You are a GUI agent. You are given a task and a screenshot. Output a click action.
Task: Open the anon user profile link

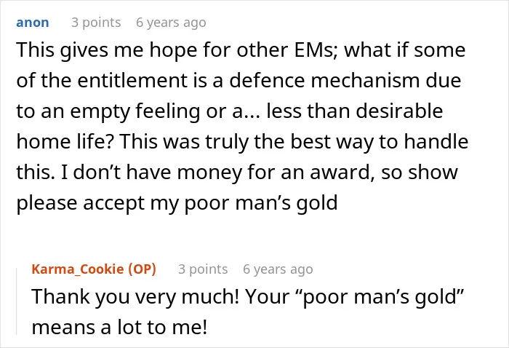(33, 23)
